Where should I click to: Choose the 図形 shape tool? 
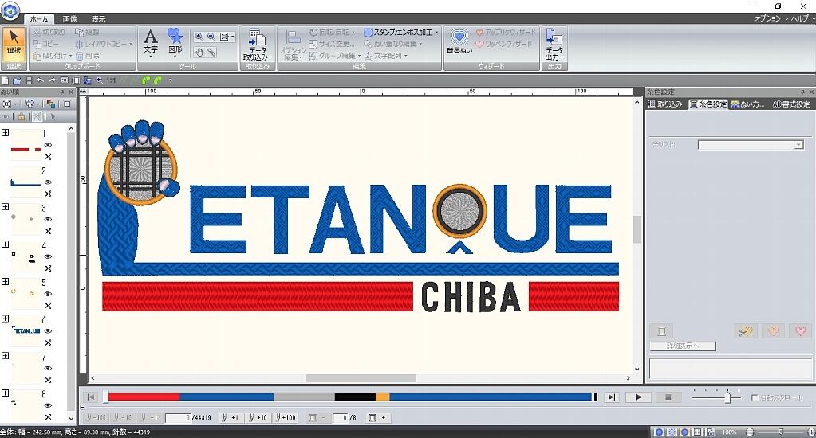[175, 41]
